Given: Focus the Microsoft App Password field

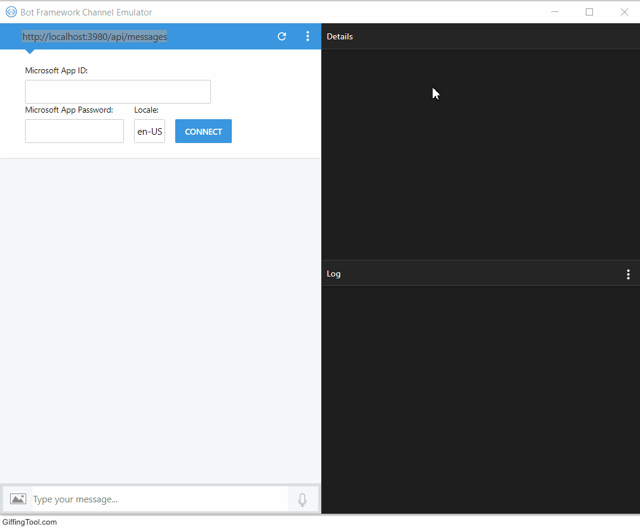Looking at the screenshot, I should tap(74, 131).
